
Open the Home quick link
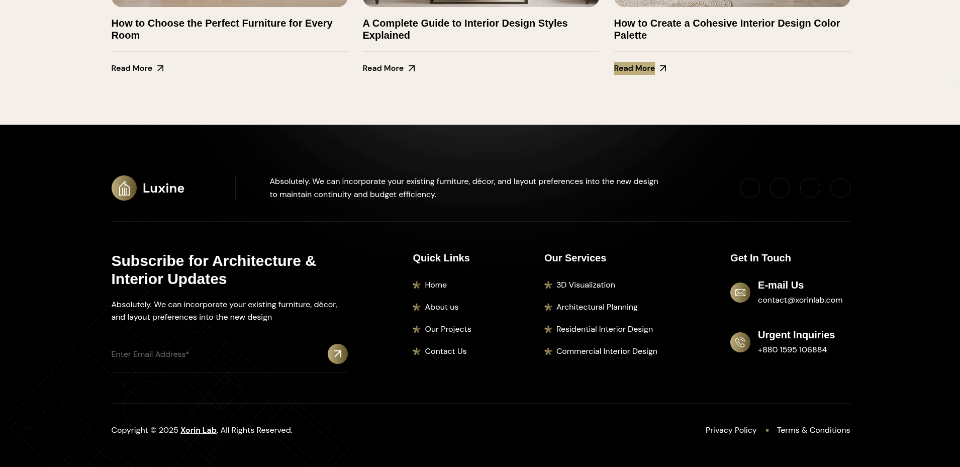click(436, 285)
